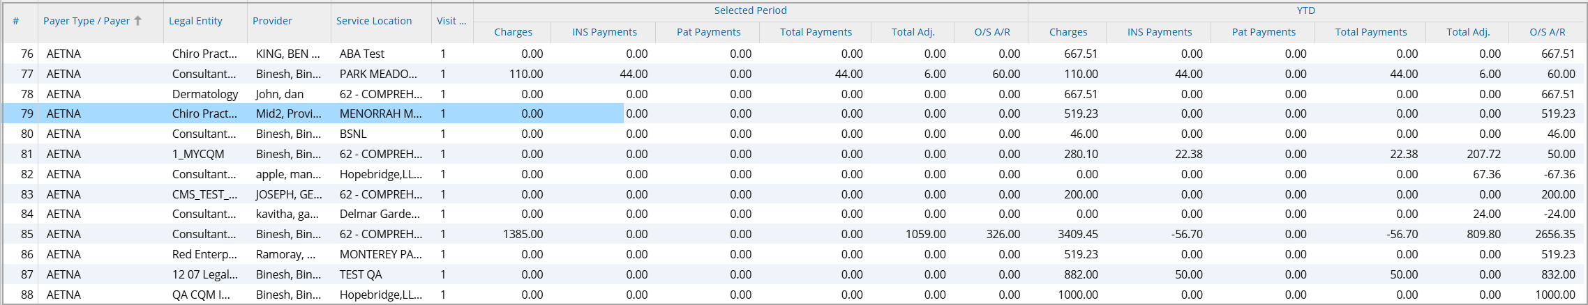Click the sort arrow beside Payer Type / Payer

pyautogui.click(x=138, y=21)
